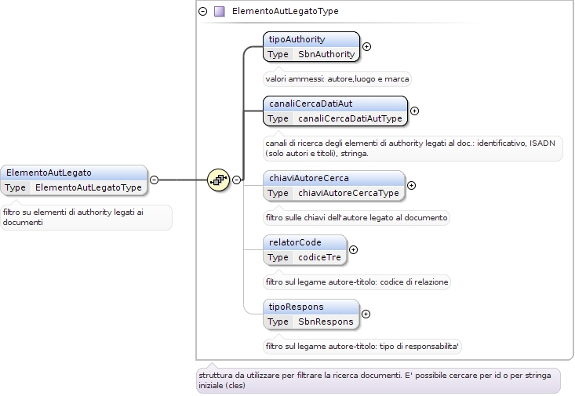Expand the canaliCercaDatiAut element
Image resolution: width=575 pixels, height=396 pixels.
coord(414,111)
